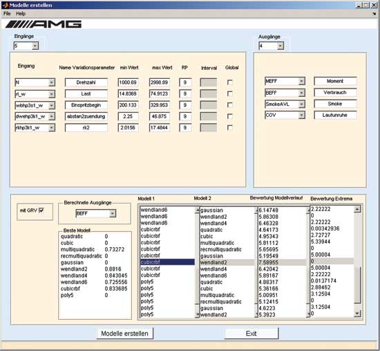Edit the Einspritzbegin name field

pyautogui.click(x=86, y=105)
